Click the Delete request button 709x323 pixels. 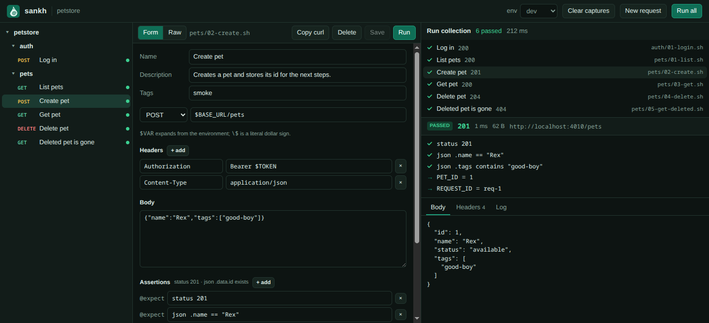(347, 32)
